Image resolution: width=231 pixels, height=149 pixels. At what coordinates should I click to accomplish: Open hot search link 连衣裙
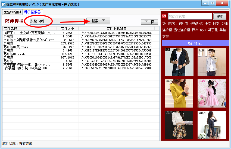[x=167, y=30]
